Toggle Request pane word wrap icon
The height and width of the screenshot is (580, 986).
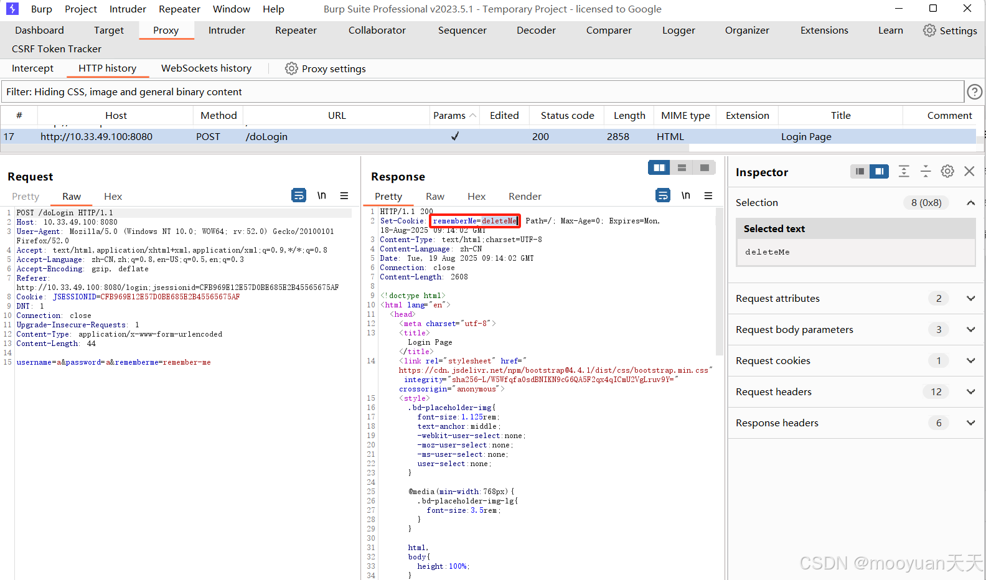(299, 195)
